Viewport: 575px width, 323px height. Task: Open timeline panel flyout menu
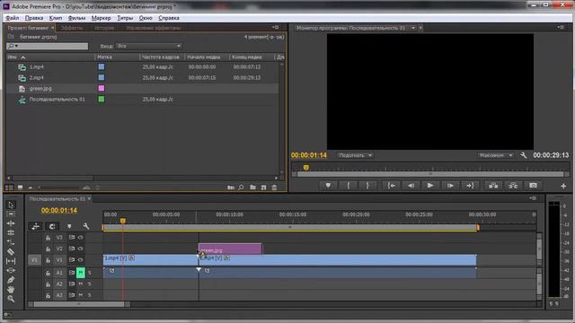pyautogui.click(x=533, y=198)
